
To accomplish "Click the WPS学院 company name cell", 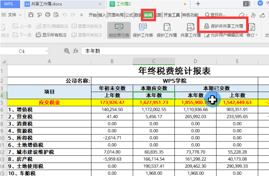I will coord(174,81).
